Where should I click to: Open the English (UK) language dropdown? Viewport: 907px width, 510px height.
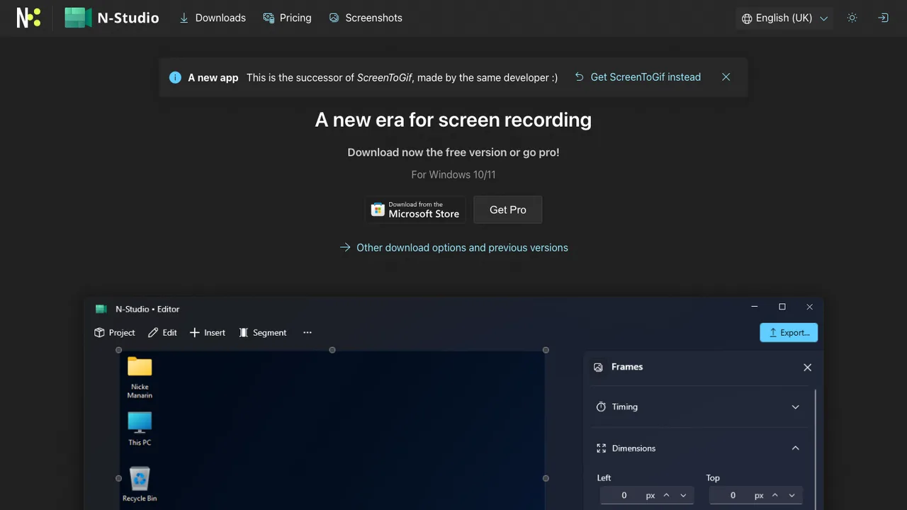(784, 18)
